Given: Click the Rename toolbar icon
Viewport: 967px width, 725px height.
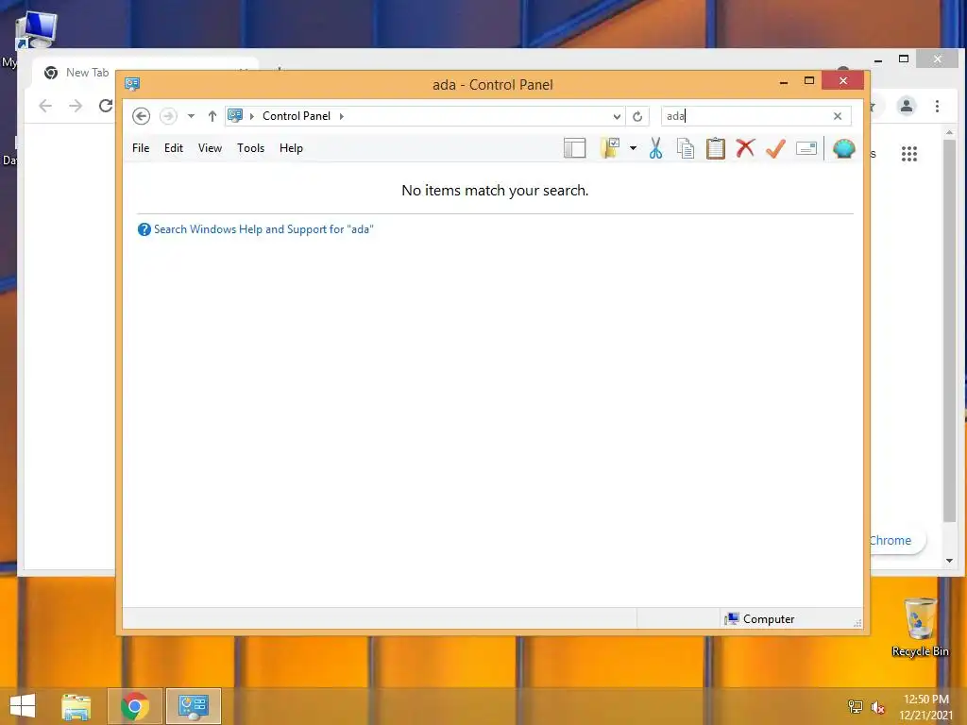Looking at the screenshot, I should 806,148.
